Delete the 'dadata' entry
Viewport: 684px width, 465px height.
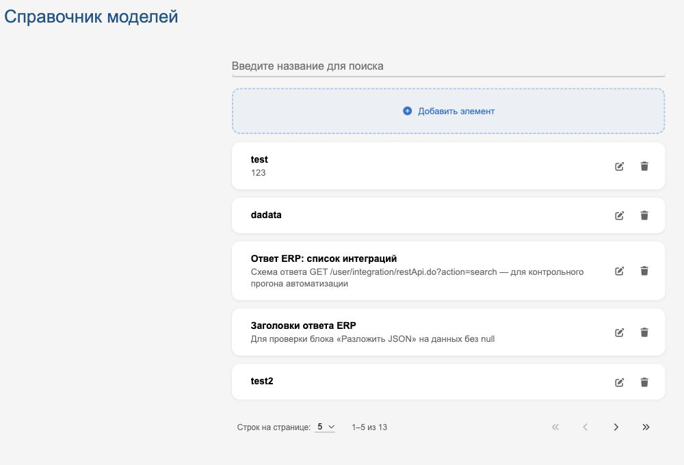point(644,215)
